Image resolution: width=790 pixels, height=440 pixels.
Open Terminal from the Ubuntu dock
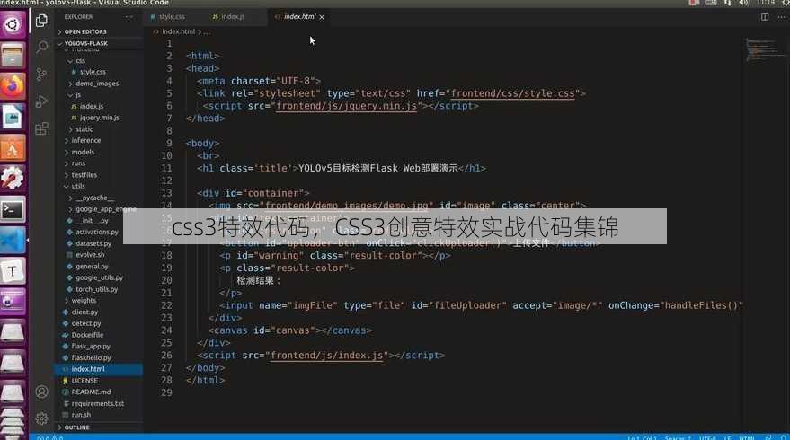point(12,210)
